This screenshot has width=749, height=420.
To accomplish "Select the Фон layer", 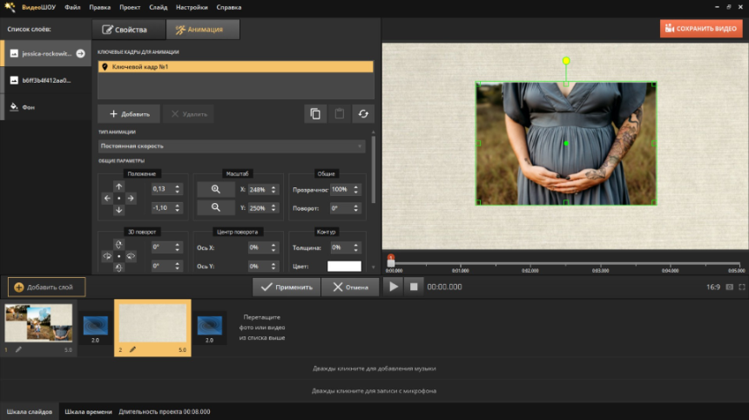I will (x=46, y=107).
